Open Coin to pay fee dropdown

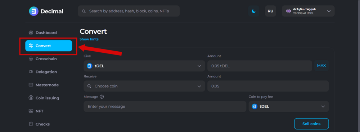point(289,107)
